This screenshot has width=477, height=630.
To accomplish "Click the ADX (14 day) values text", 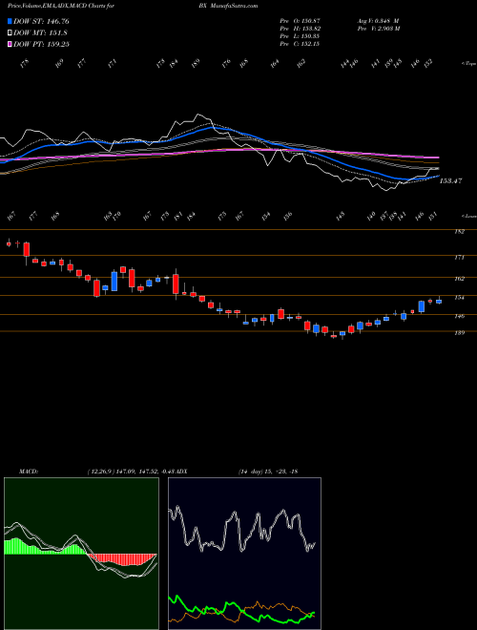I will (x=267, y=471).
